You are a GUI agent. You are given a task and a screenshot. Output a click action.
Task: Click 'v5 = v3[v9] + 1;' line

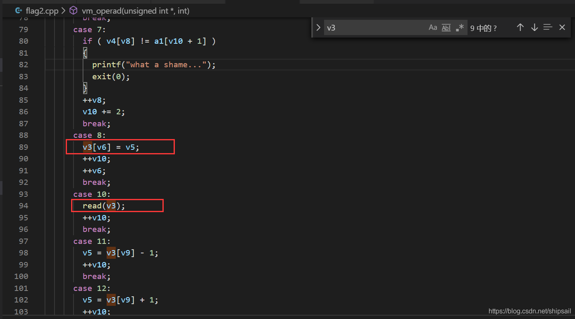coord(121,300)
